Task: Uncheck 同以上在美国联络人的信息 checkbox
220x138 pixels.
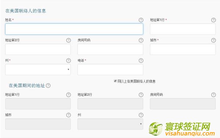Action: (x=115, y=81)
